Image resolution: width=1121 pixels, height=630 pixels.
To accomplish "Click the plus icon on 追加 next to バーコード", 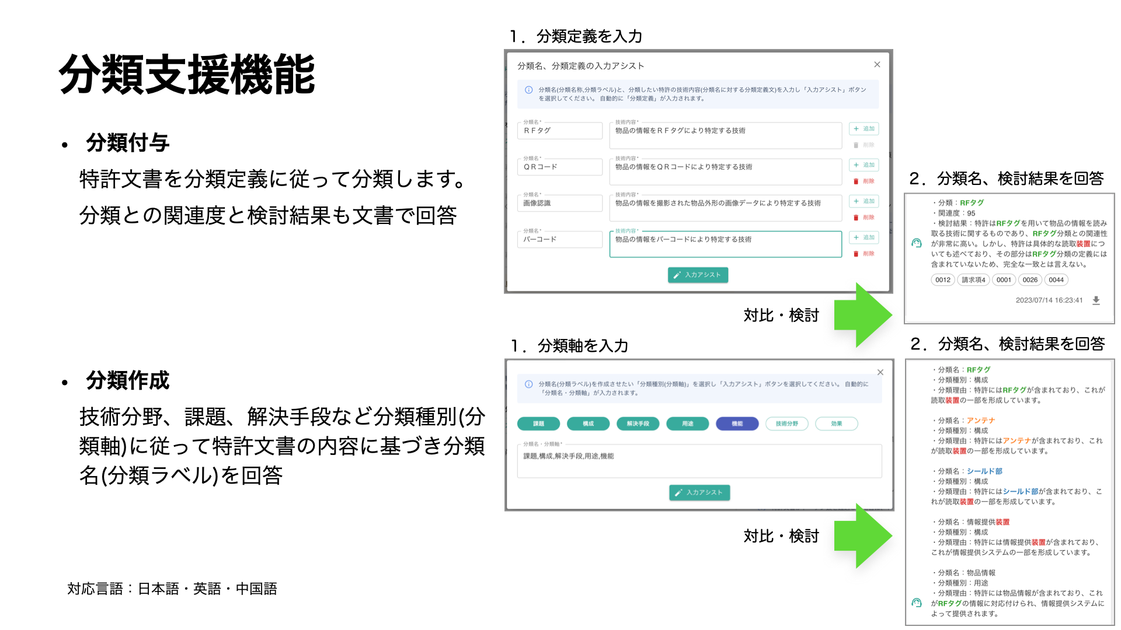I will pyautogui.click(x=855, y=237).
